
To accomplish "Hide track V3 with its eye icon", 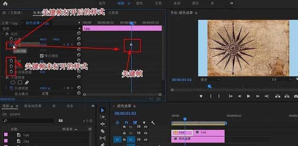I will (x=146, y=127).
